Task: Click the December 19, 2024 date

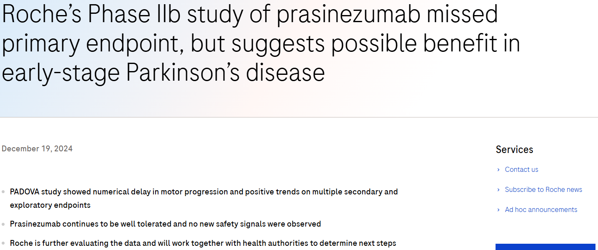Action: (37, 149)
